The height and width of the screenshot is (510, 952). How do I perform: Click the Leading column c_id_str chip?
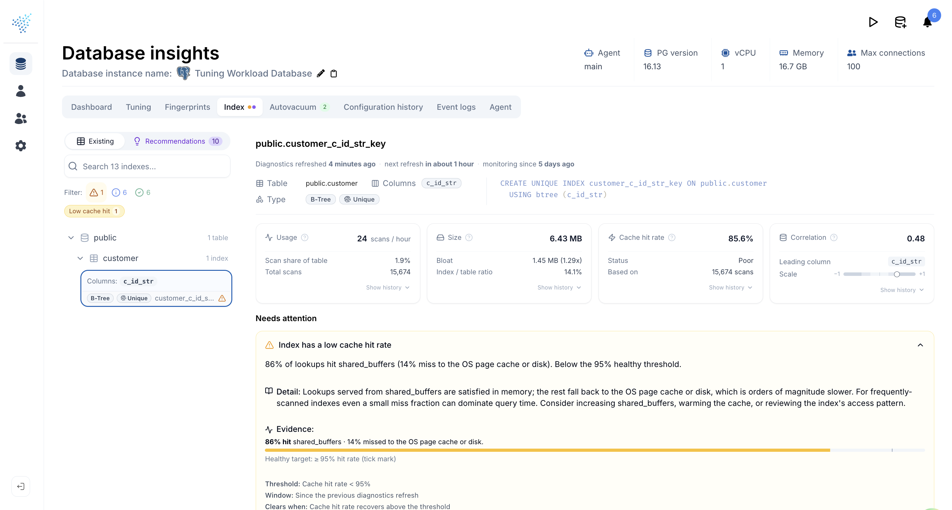coord(906,262)
